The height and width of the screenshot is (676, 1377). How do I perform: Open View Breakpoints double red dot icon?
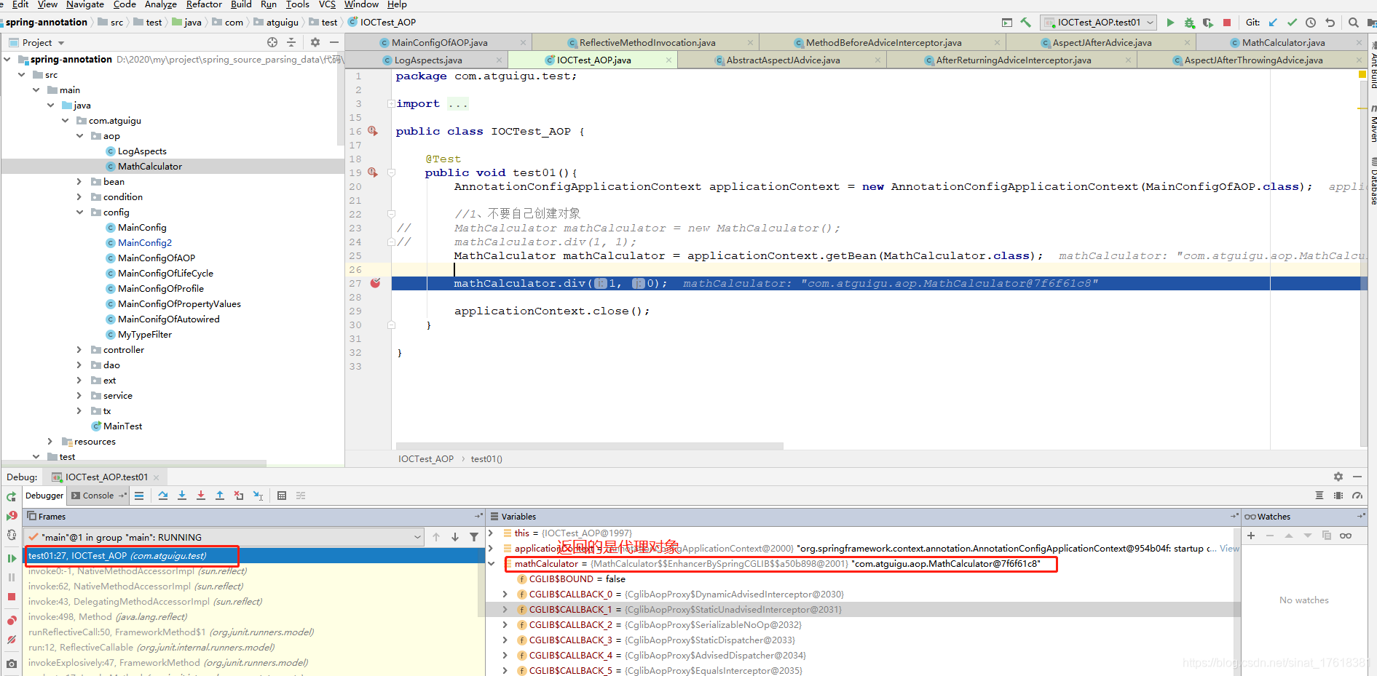point(12,620)
